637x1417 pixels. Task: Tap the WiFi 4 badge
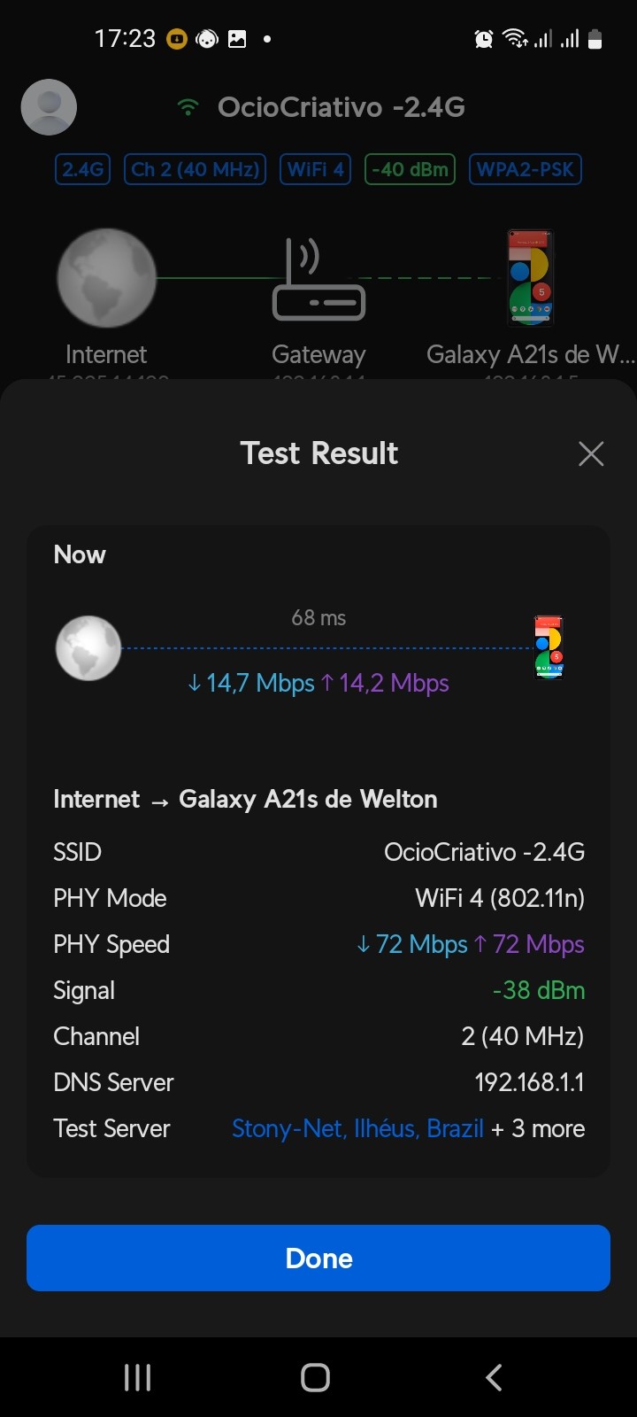point(316,169)
